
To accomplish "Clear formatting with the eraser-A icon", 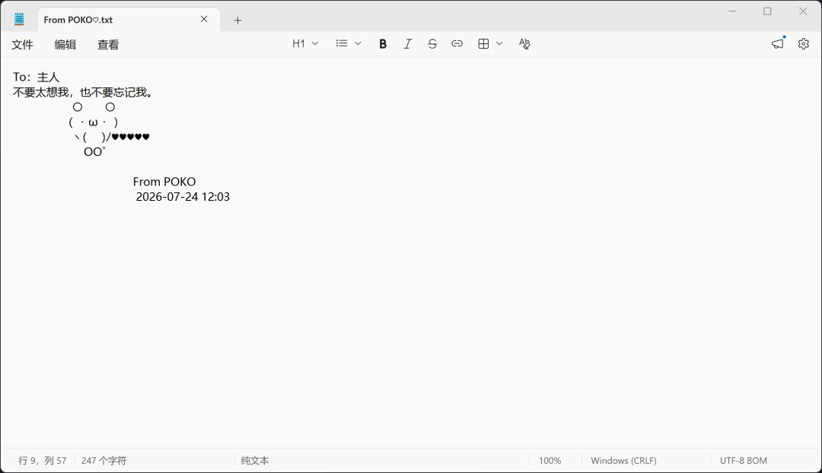I will point(524,44).
